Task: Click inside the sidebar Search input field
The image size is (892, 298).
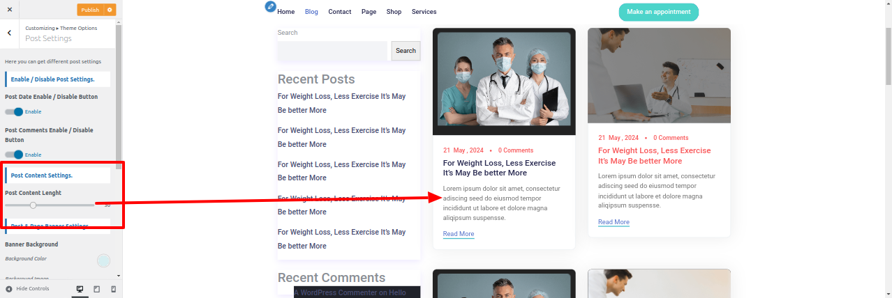Action: 332,51
